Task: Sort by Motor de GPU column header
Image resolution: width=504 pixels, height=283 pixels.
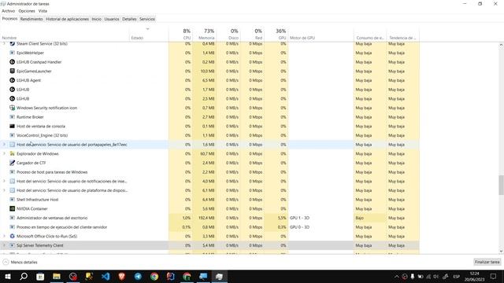Action: tap(321, 34)
